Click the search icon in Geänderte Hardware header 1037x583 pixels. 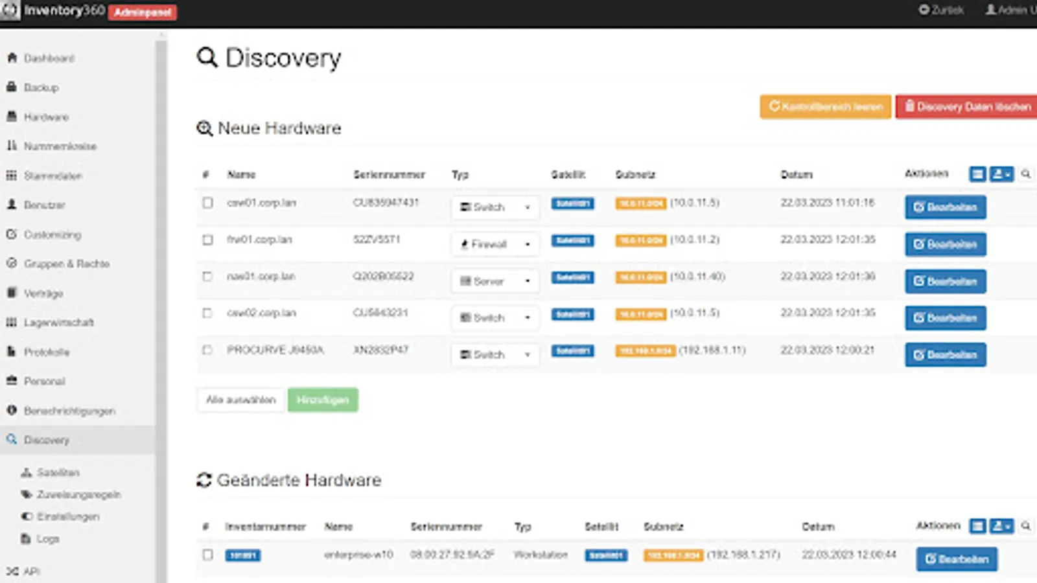coord(1025,526)
